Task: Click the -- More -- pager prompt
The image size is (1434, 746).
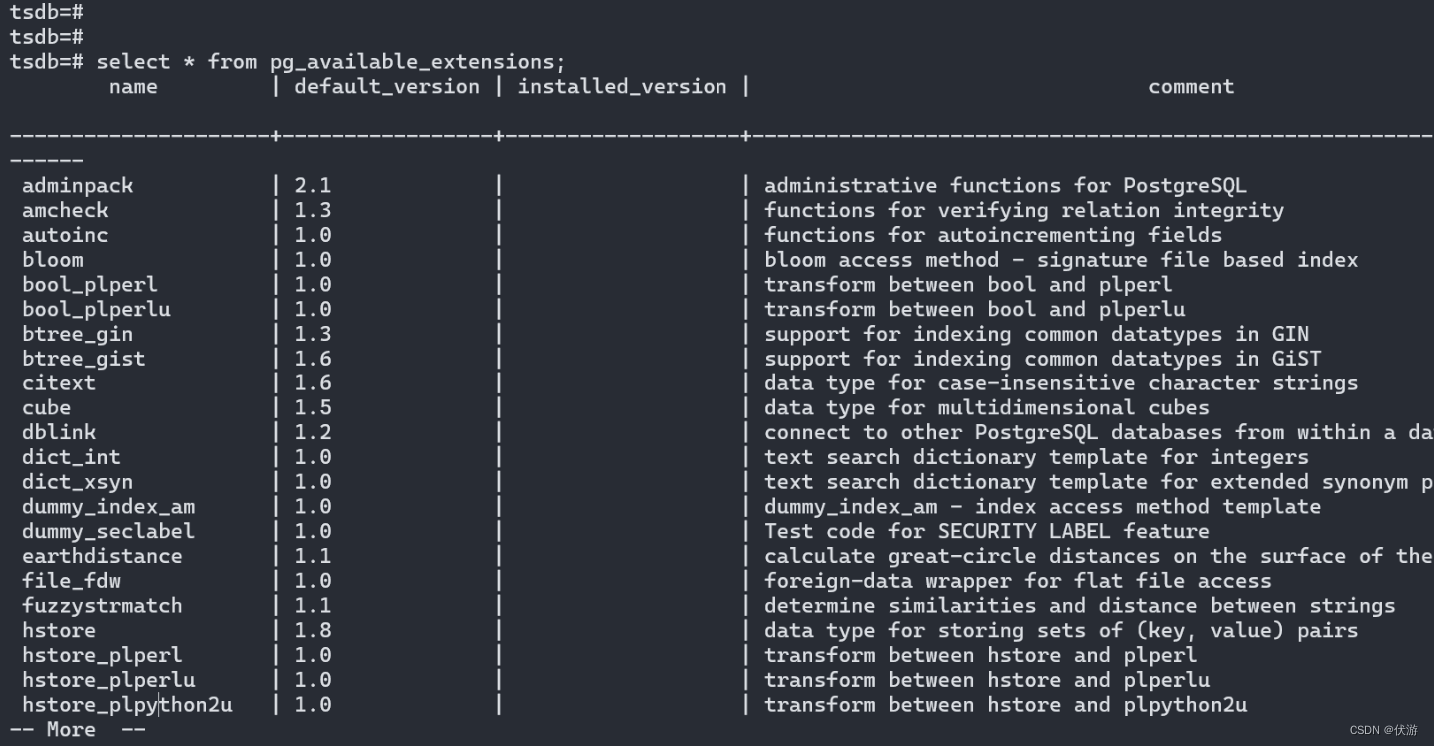Action: (x=77, y=730)
